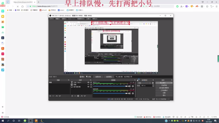Add a new source with the sources plus button
219x123 pixels.
72,96
